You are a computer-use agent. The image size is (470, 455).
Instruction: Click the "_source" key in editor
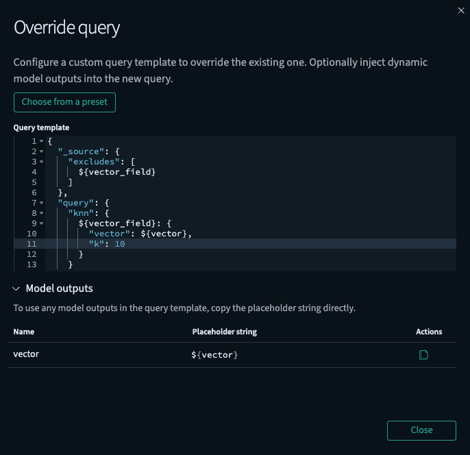coord(81,151)
